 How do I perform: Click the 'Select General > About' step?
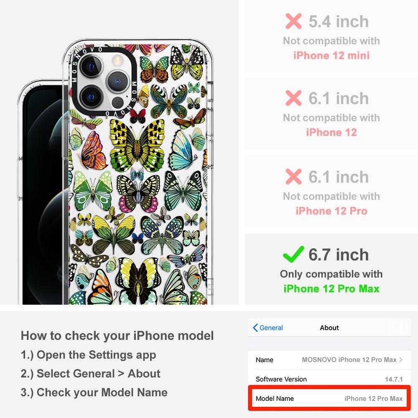click(x=91, y=374)
